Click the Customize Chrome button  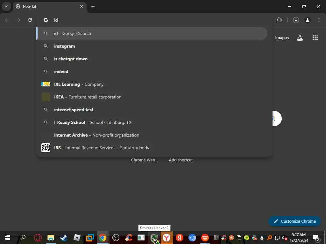tap(294, 221)
